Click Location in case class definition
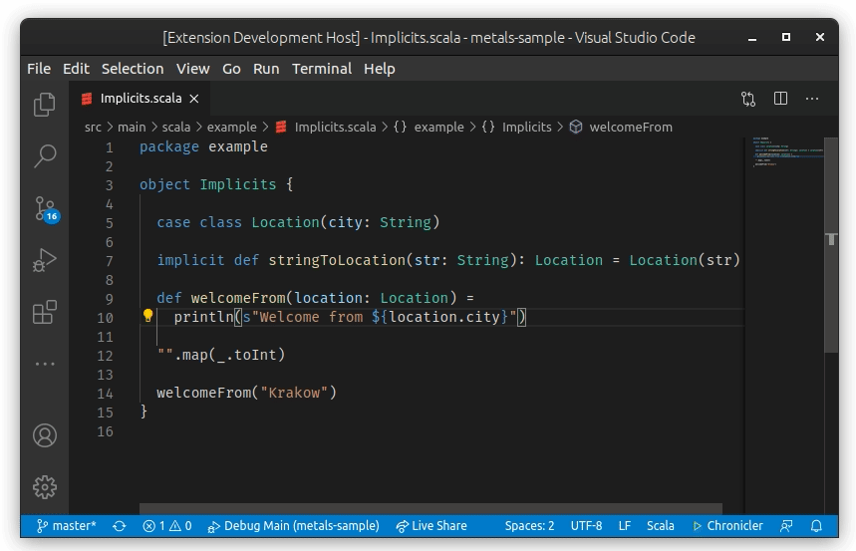The width and height of the screenshot is (856, 551). point(285,223)
